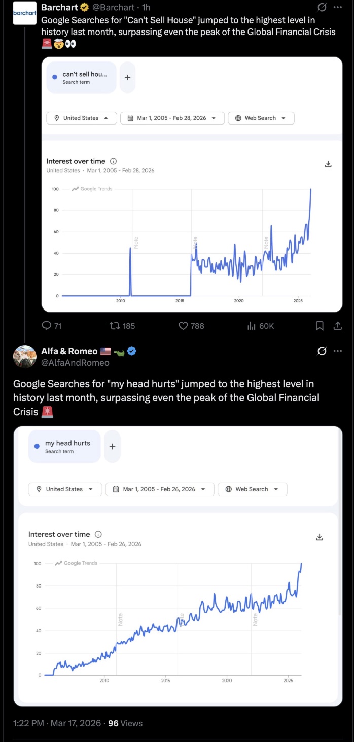Open Grok icon on Alfa & Romeo tweet
The width and height of the screenshot is (354, 742).
click(321, 351)
